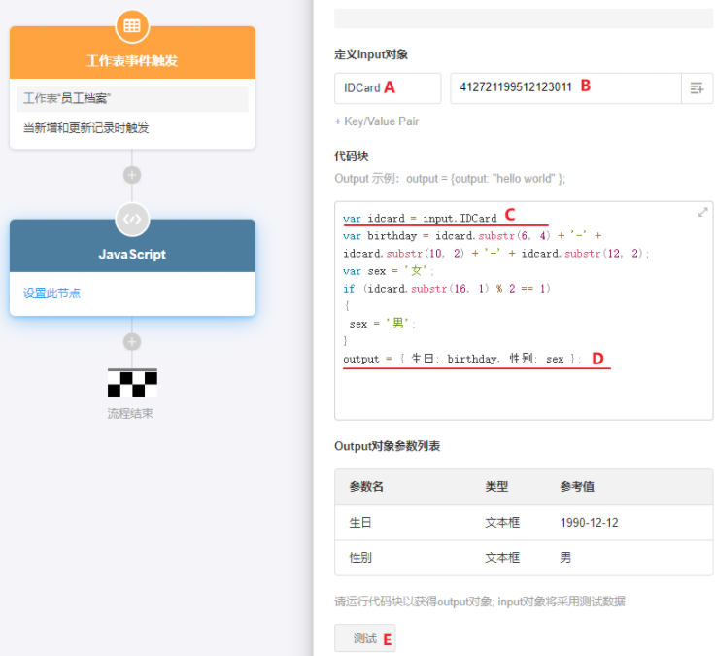Screen dimensions: 715x656
Task: Click the JavaScript code node icon
Action: click(132, 220)
